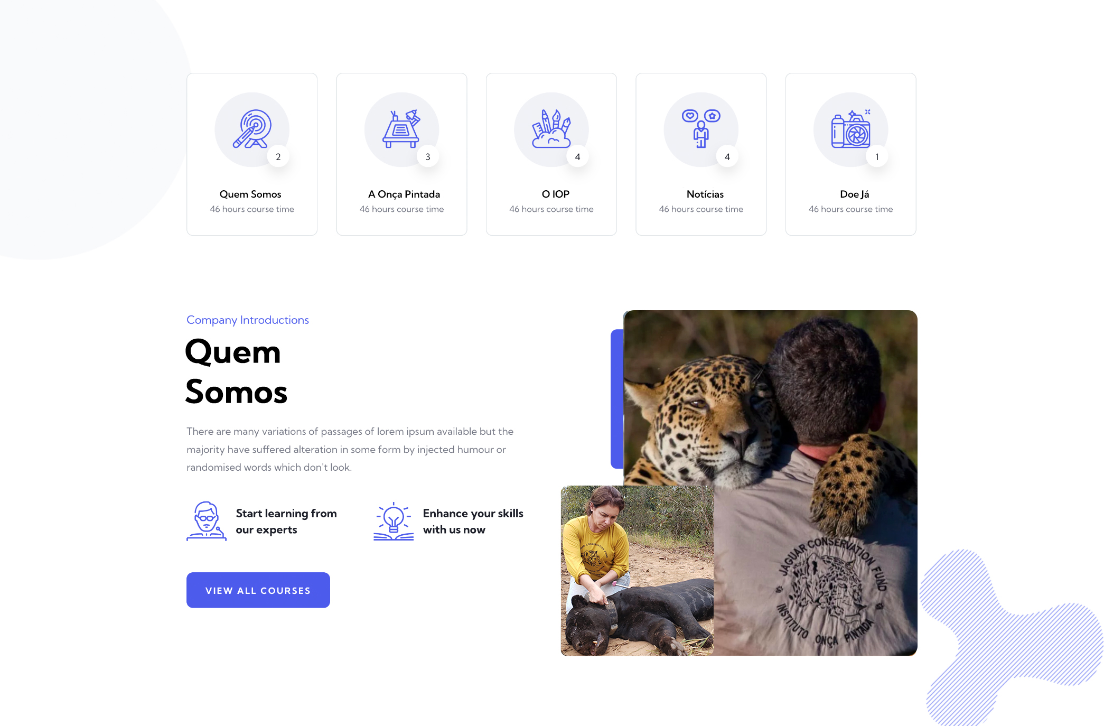Open the Notícias card title
This screenshot has width=1104, height=726.
(x=705, y=194)
